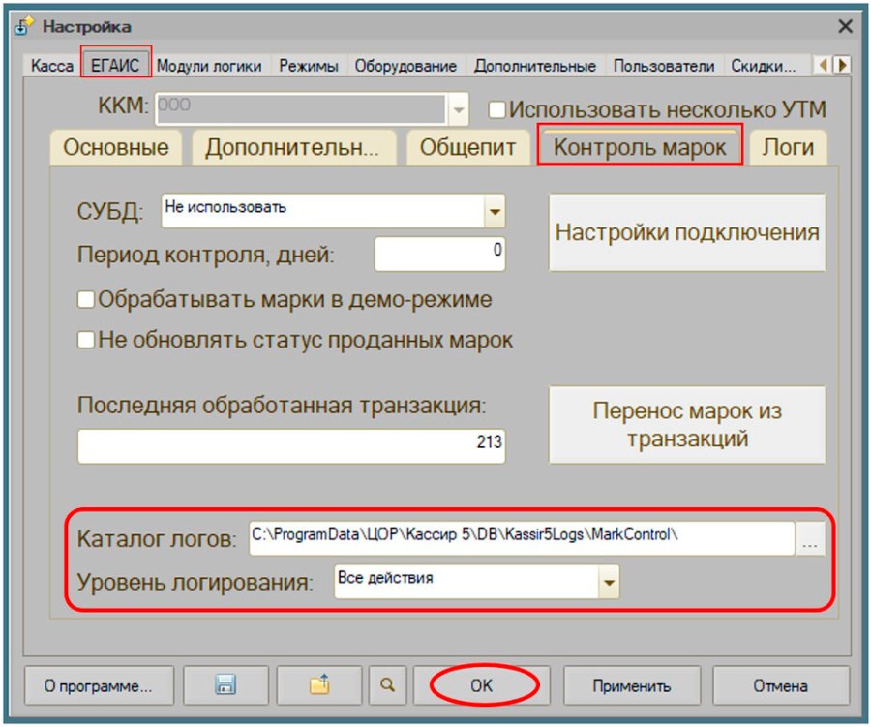
Task: Click the magnifier search icon button
Action: tap(387, 685)
